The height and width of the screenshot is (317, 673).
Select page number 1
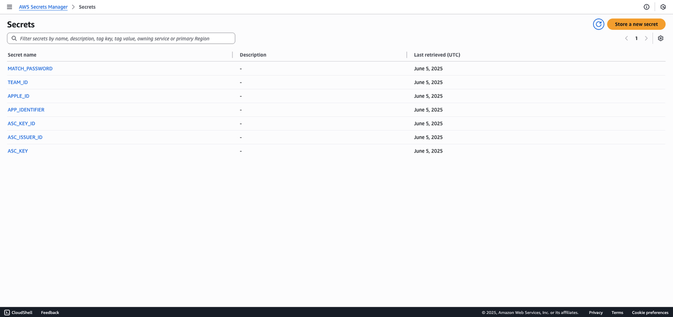636,38
